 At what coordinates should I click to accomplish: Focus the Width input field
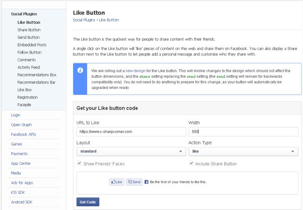click(243, 132)
